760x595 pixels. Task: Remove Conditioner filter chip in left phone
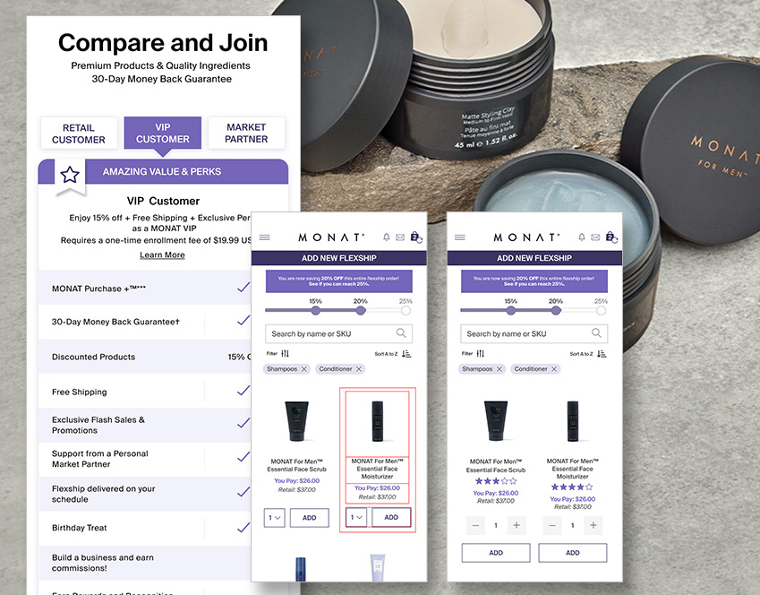coord(359,369)
